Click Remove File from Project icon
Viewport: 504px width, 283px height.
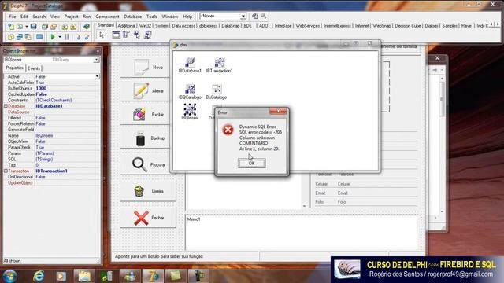pos(73,27)
